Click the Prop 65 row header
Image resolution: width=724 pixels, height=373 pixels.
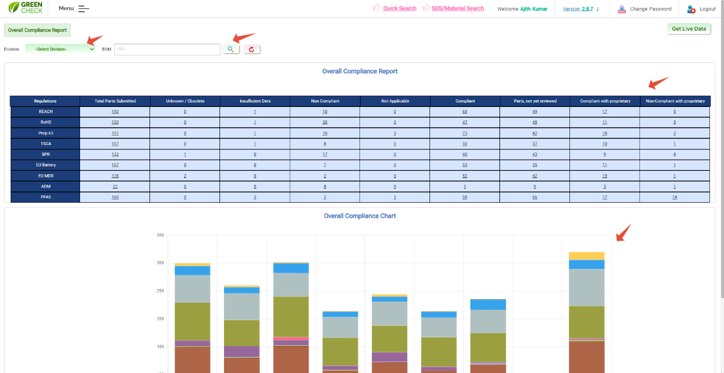tap(45, 133)
